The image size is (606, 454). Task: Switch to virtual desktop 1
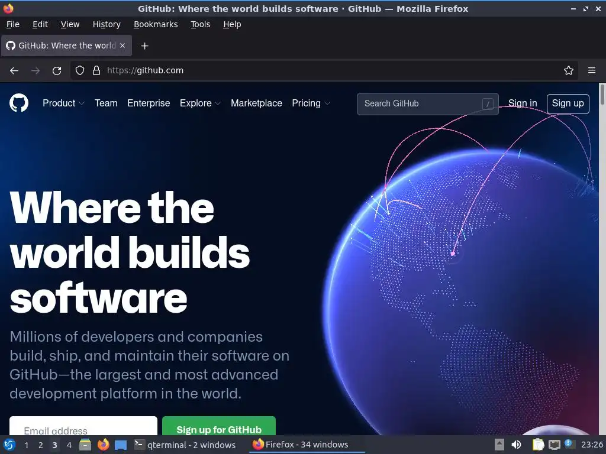click(26, 445)
